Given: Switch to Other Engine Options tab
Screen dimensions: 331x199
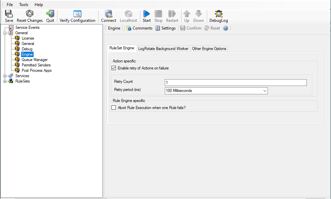Looking at the screenshot, I should tap(209, 48).
